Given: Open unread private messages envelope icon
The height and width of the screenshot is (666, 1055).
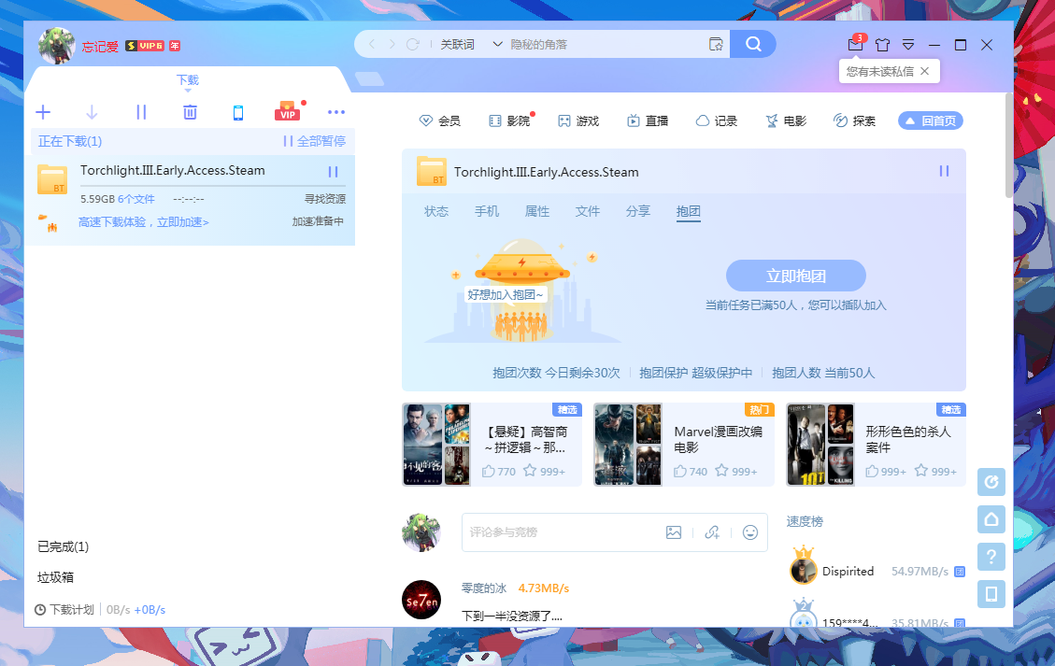Looking at the screenshot, I should click(x=854, y=44).
